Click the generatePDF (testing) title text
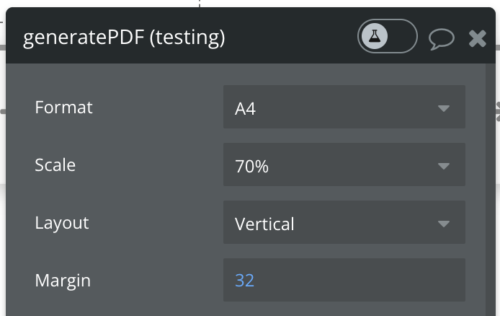The height and width of the screenshot is (316, 500). (124, 38)
